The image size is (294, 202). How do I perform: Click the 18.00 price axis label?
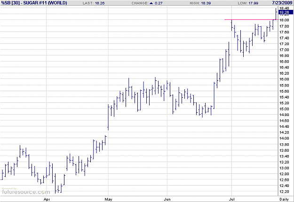point(284,20)
